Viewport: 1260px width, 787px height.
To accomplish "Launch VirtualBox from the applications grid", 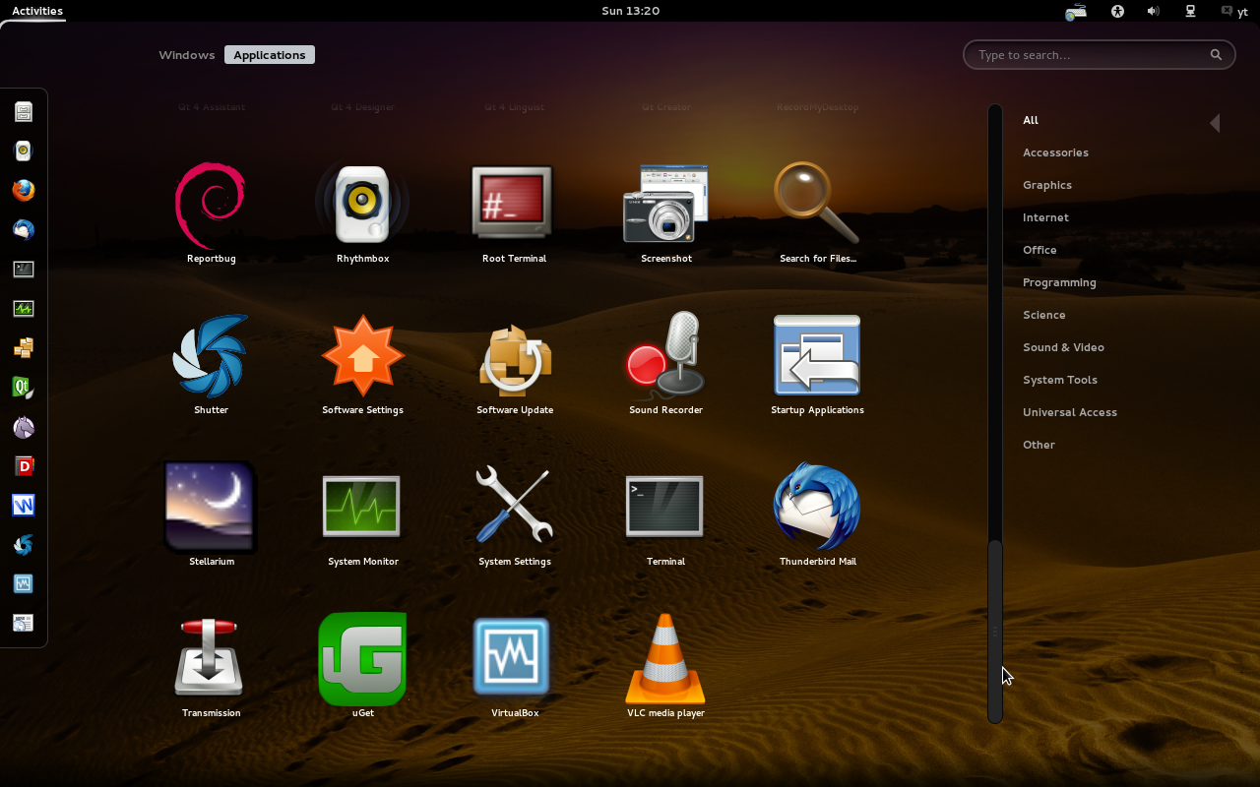I will [x=514, y=667].
